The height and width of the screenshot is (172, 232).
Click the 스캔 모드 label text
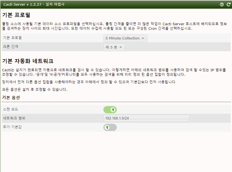10,109
